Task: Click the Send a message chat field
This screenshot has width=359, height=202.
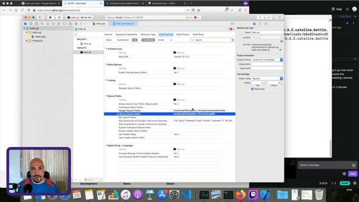Action: pyautogui.click(x=328, y=165)
